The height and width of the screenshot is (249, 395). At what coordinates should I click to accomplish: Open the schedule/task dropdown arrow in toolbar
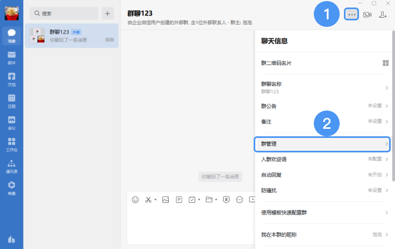[199, 200]
